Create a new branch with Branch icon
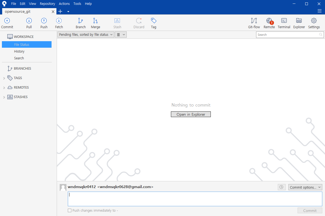This screenshot has width=325, height=216. pyautogui.click(x=80, y=21)
